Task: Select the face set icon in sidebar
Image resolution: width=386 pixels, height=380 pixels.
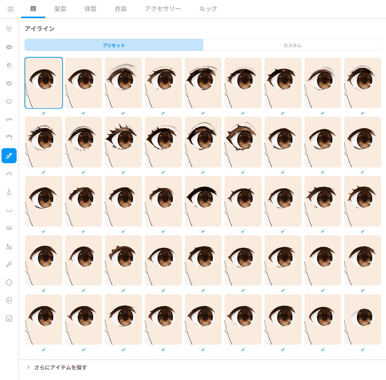Action: [9, 29]
